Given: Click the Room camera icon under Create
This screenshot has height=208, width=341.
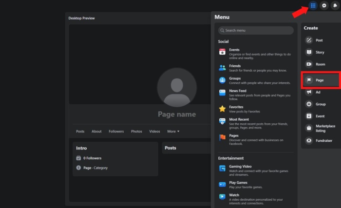Looking at the screenshot, I should (309, 64).
